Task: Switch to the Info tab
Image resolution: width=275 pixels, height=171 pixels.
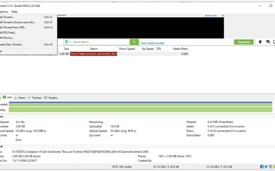Action: tap(7, 98)
